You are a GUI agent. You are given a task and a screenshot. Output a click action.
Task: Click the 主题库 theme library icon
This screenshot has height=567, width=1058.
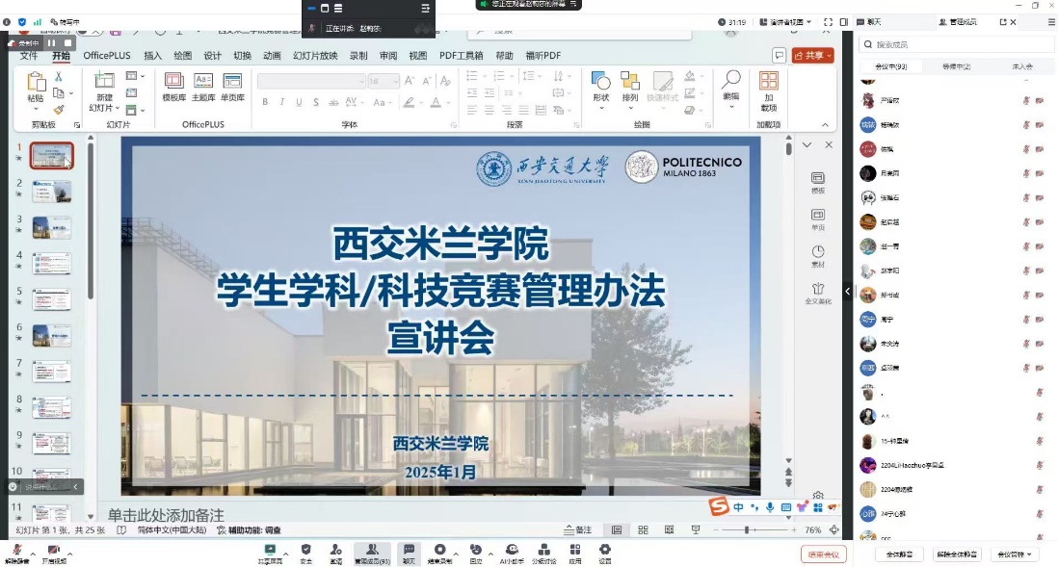click(203, 86)
